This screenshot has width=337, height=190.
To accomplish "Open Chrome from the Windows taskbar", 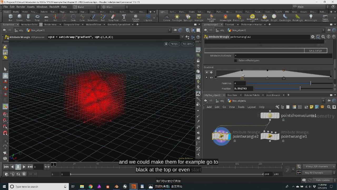I will tap(91, 187).
